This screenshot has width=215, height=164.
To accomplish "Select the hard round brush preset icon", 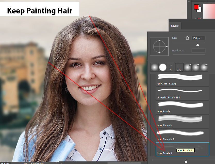I will 162,67.
